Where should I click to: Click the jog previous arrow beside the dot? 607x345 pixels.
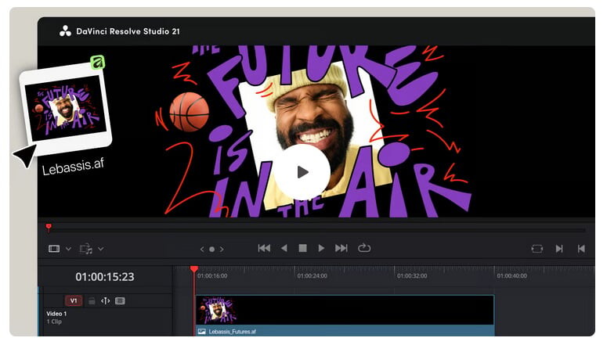(202, 249)
